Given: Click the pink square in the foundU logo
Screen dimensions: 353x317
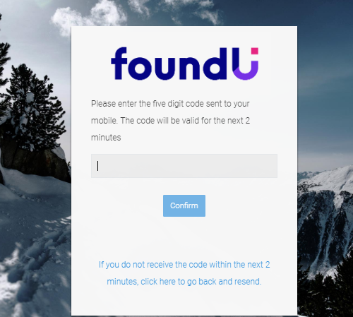Looking at the screenshot, I should point(255,51).
